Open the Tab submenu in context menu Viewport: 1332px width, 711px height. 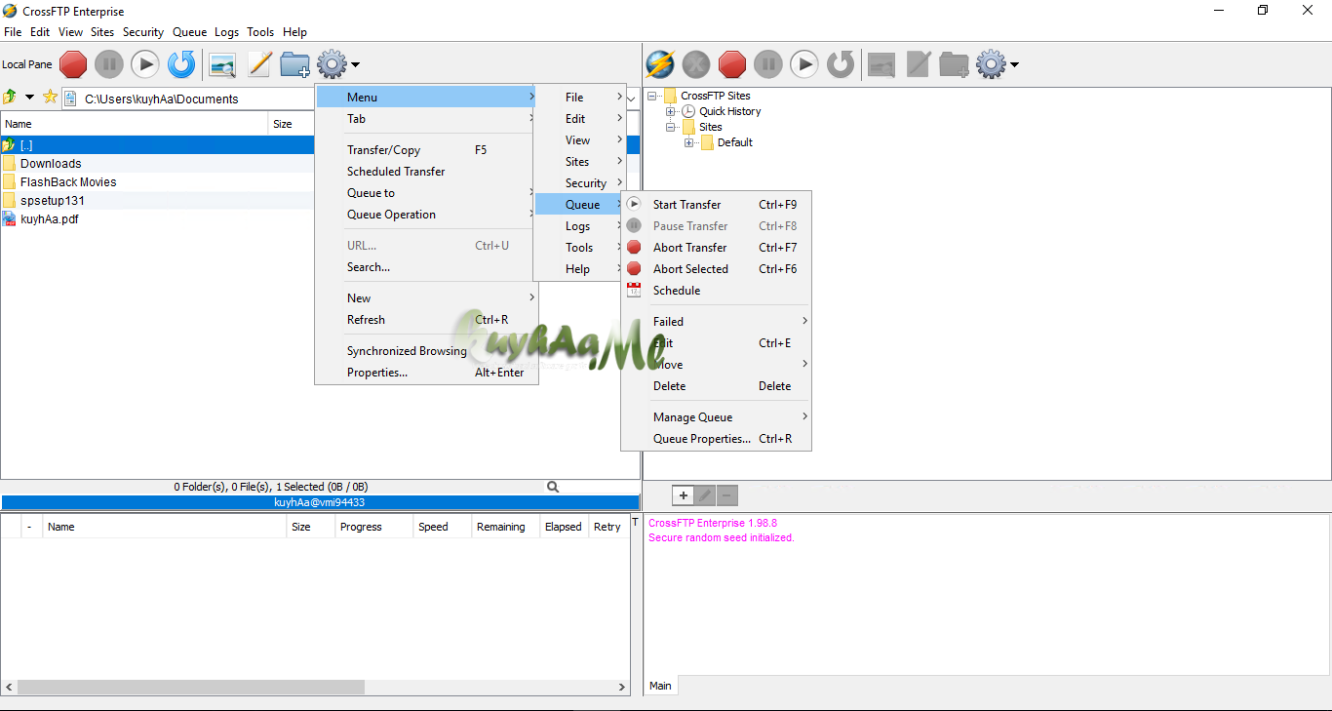coord(426,119)
